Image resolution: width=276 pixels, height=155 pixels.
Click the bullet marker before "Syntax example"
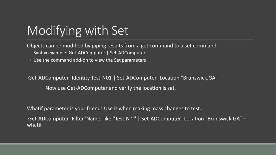(30, 53)
